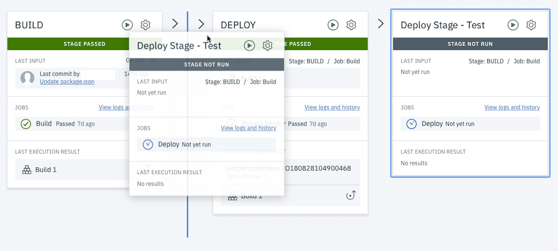Click the chevron arrow right after BUILD stage
The height and width of the screenshot is (251, 558).
pyautogui.click(x=175, y=24)
